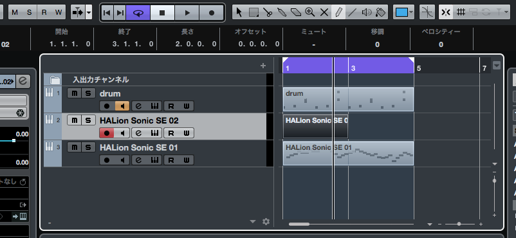
Task: Toggle global Mute M button
Action: (x=15, y=12)
